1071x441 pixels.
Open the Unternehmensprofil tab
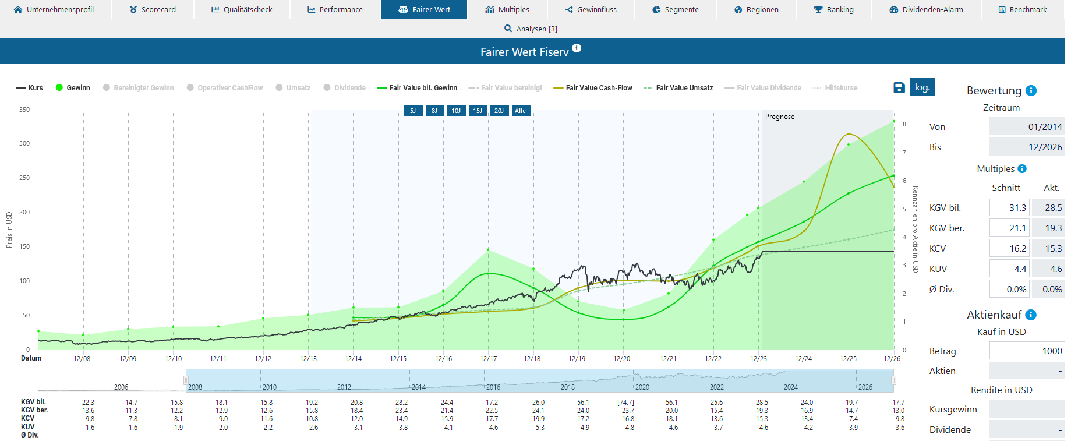click(54, 10)
